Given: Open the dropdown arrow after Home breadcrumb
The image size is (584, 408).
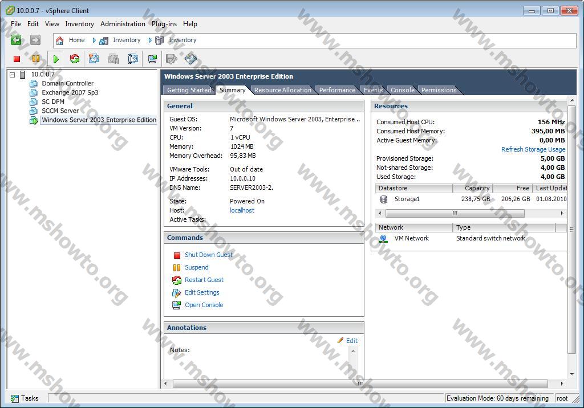Looking at the screenshot, I should [94, 40].
